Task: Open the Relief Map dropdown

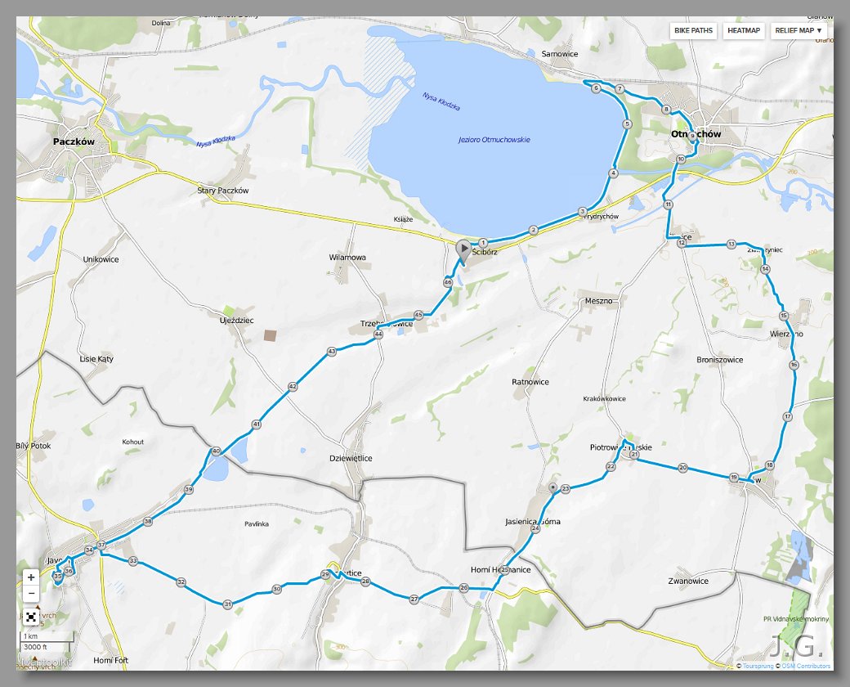Action: tap(799, 30)
